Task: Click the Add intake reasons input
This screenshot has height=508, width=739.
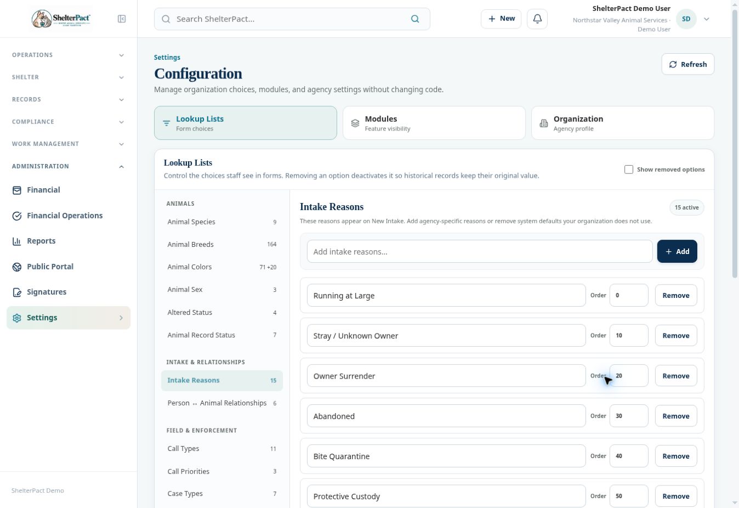Action: coord(480,251)
